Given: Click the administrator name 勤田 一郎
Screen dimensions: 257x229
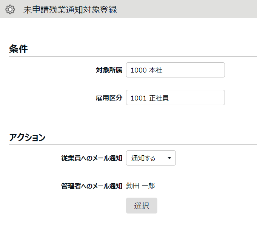Looking at the screenshot, I should tap(140, 186).
